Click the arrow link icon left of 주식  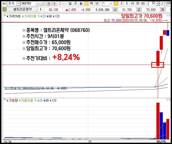point(4,4)
